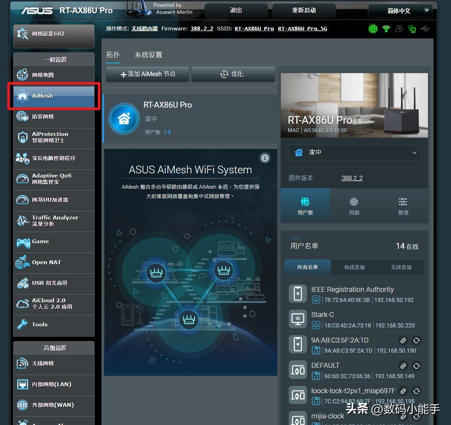Image resolution: width=451 pixels, height=425 pixels.
Task: Click the 388.2_2 firmware link in header
Action: click(202, 29)
